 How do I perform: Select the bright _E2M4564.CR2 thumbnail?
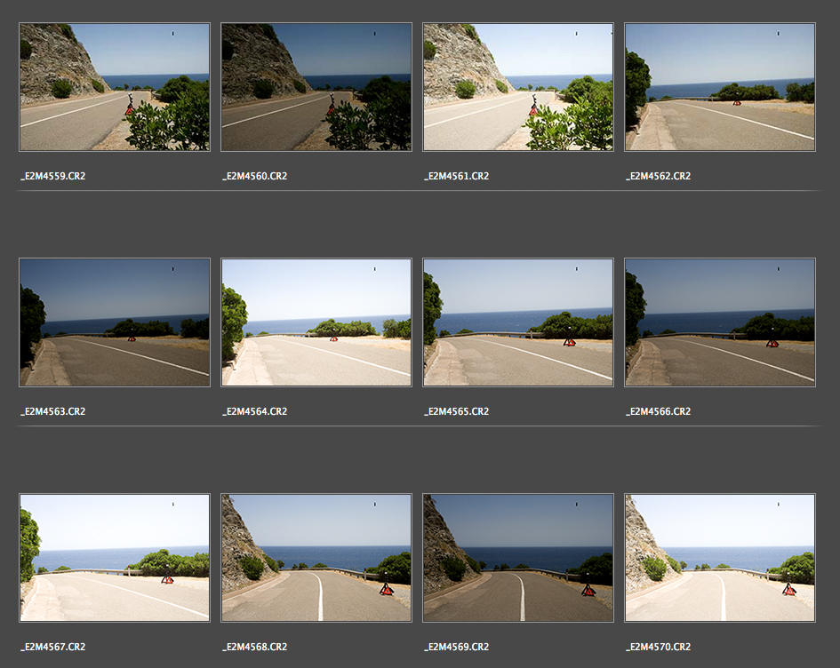[316, 322]
